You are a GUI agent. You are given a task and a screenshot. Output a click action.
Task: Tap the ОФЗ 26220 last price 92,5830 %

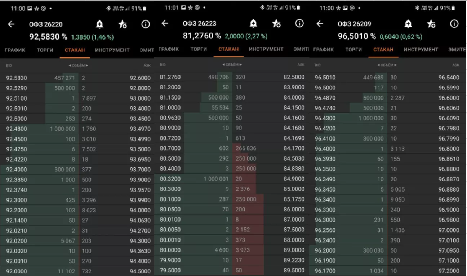[48, 37]
